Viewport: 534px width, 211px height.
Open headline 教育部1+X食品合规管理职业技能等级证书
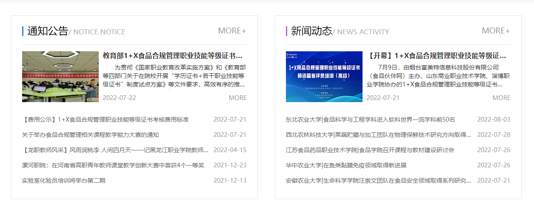click(x=172, y=56)
